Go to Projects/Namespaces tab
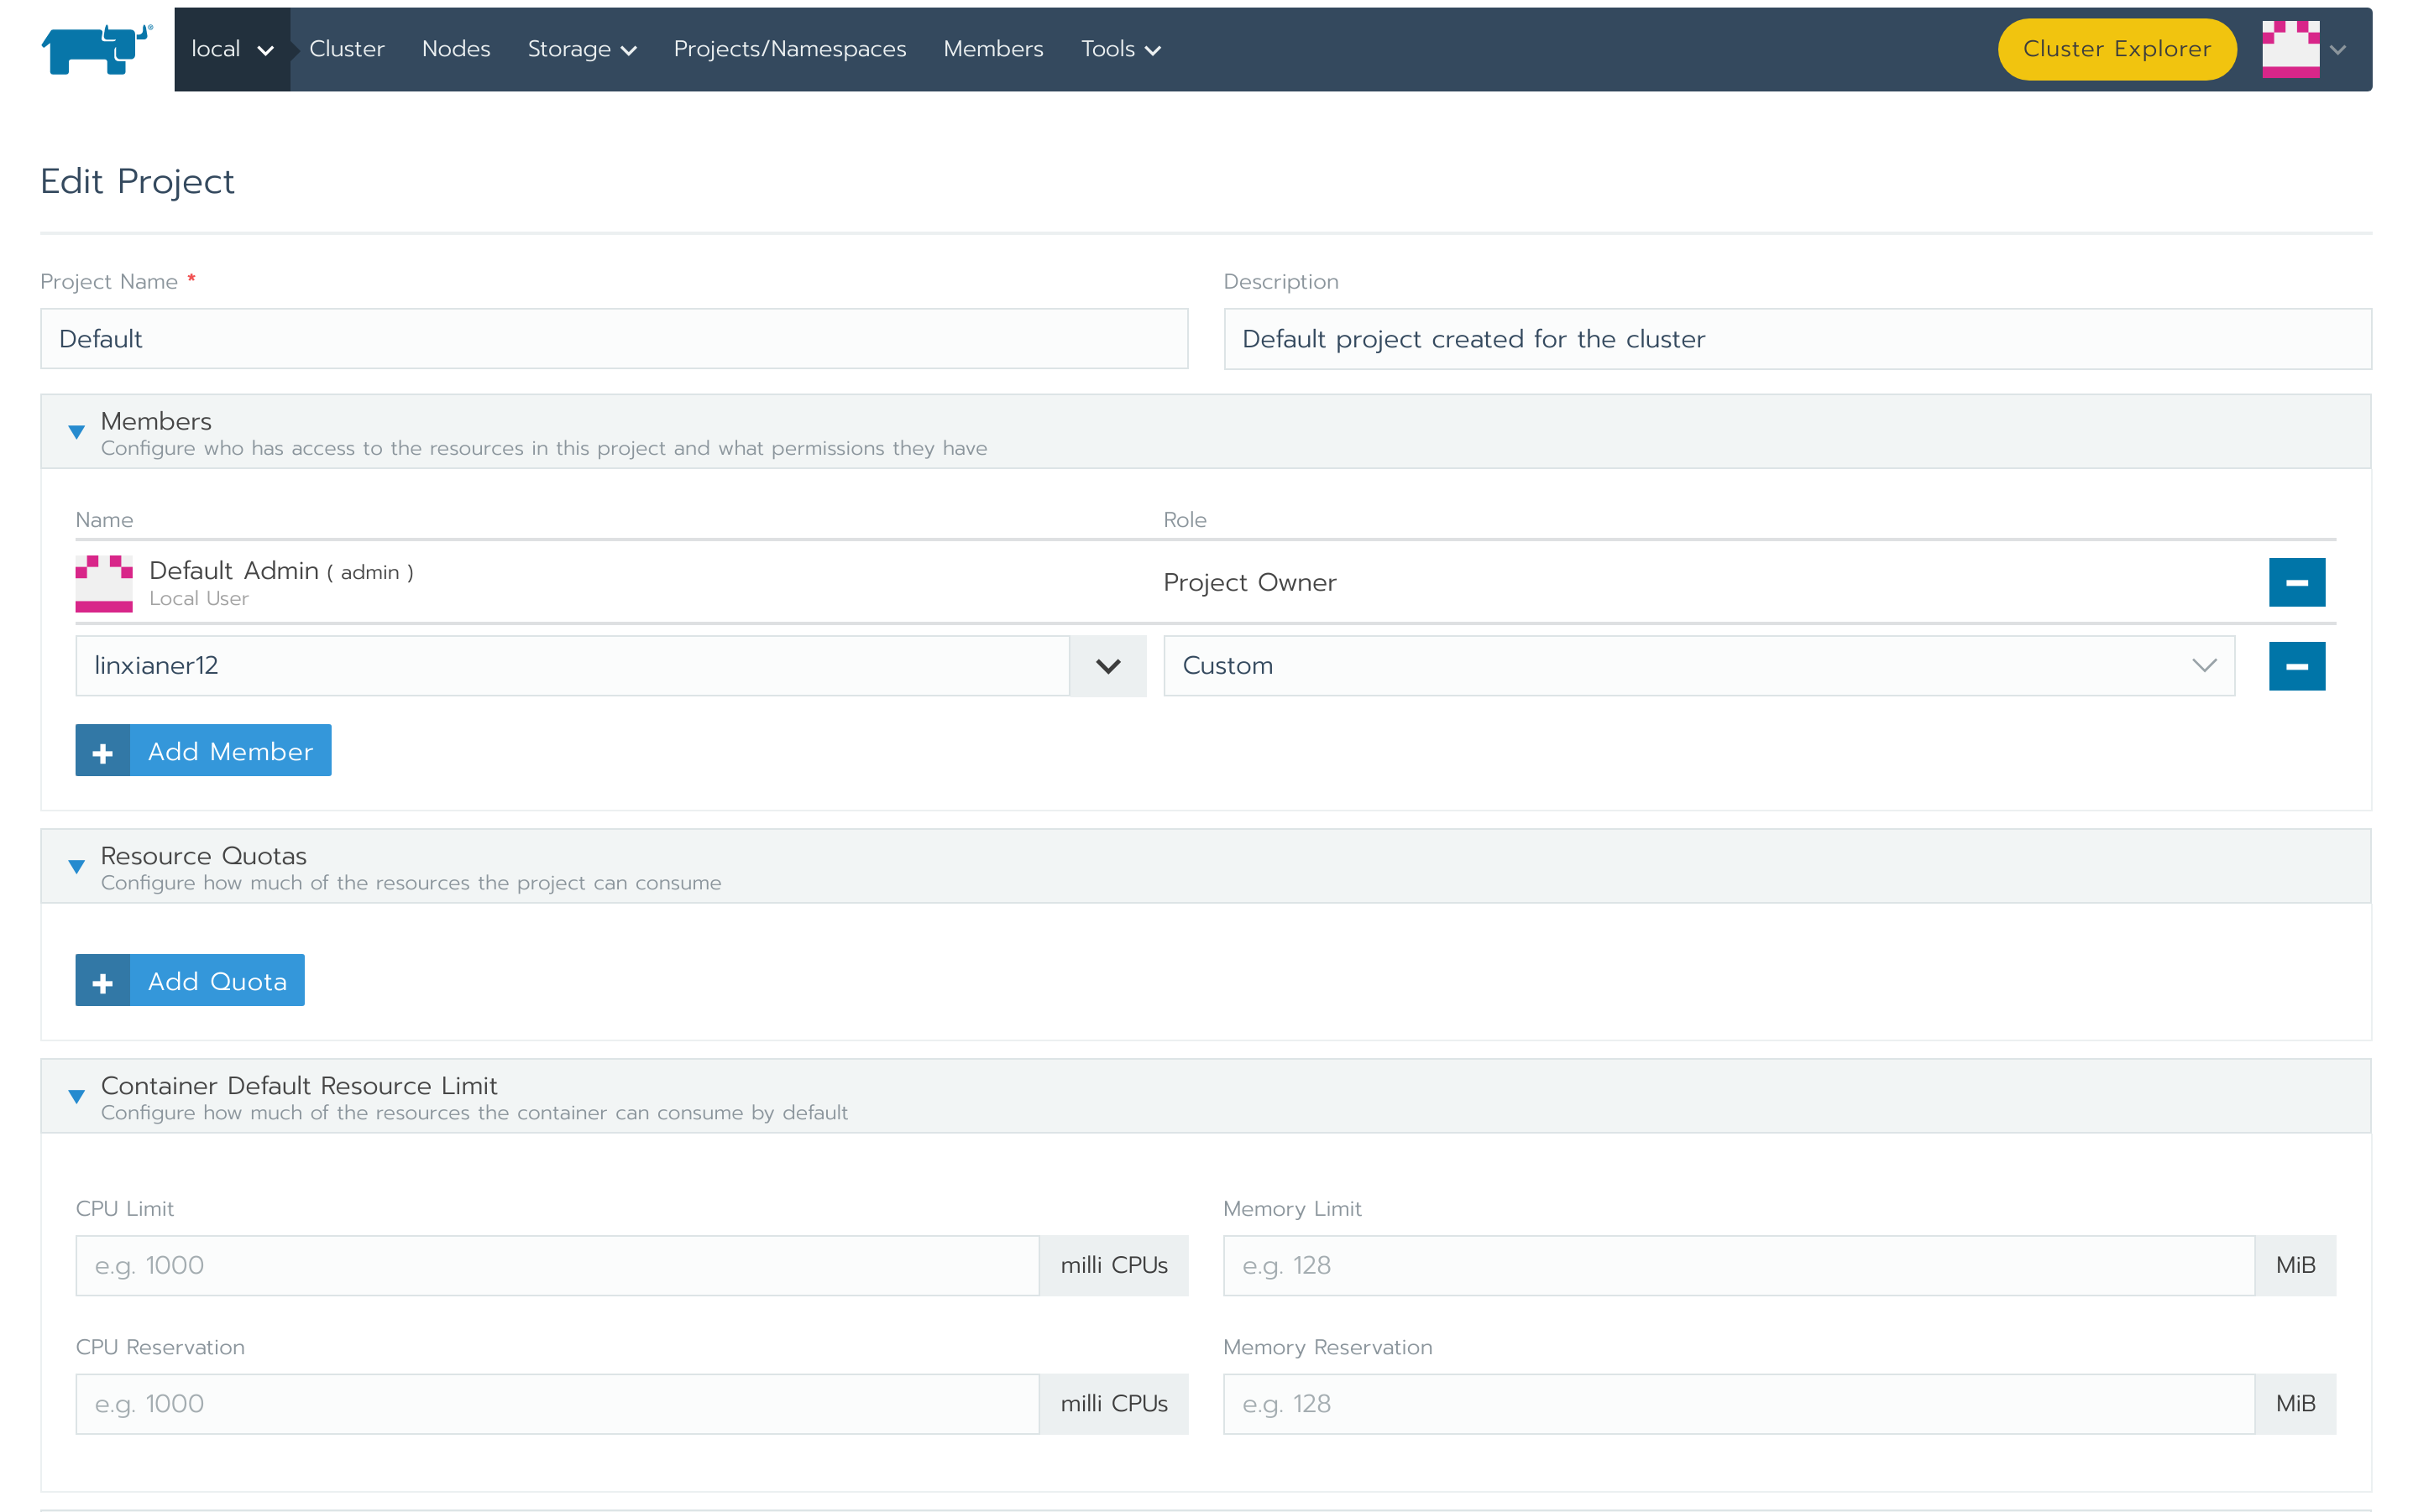Image resolution: width=2413 pixels, height=1512 pixels. pyautogui.click(x=789, y=49)
